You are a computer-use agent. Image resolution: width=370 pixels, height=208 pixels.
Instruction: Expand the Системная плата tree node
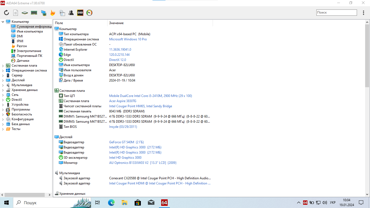3,66
